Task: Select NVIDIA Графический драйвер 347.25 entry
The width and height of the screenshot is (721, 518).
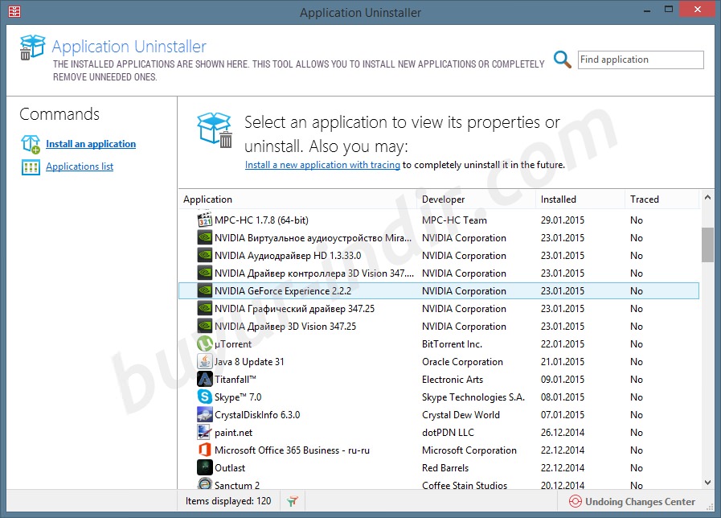Action: (x=439, y=308)
